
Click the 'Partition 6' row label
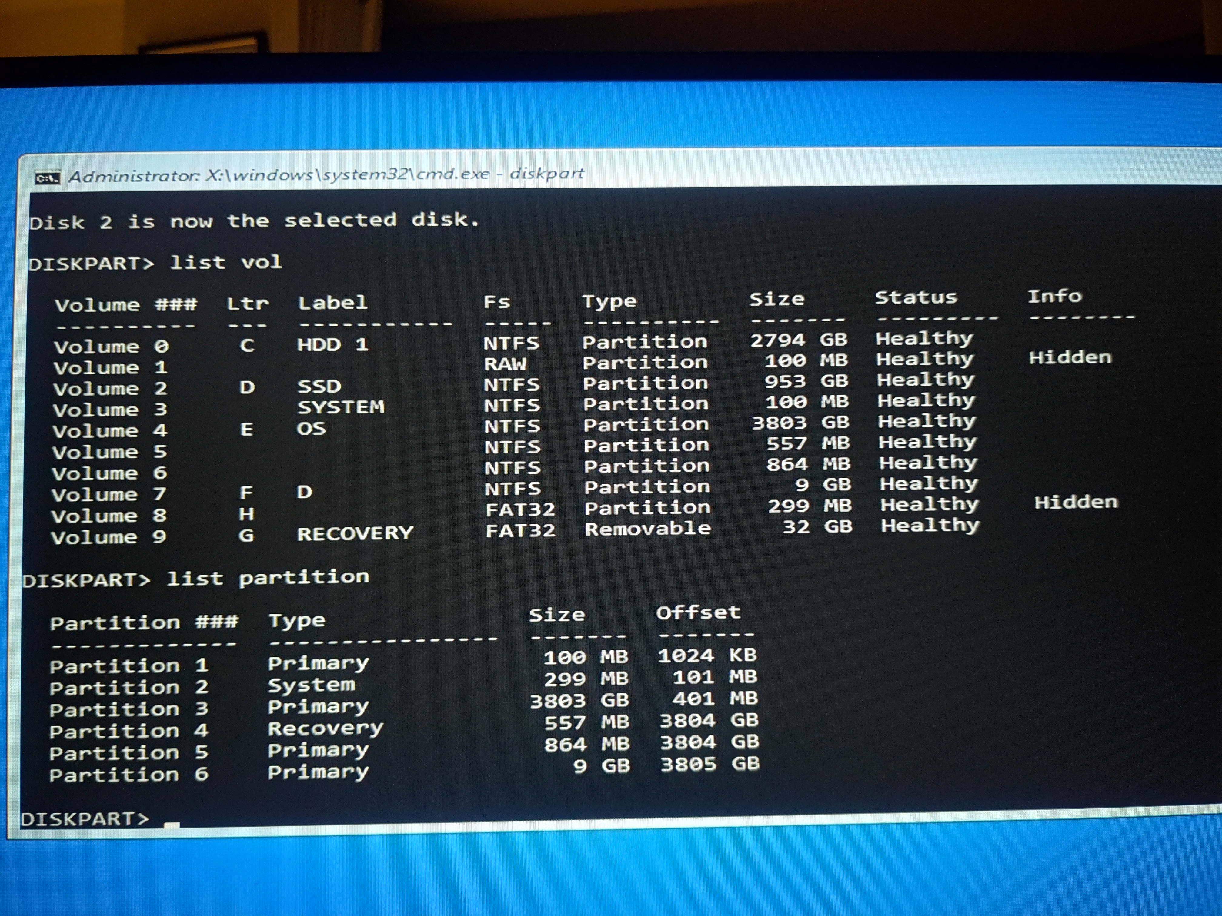(129, 775)
